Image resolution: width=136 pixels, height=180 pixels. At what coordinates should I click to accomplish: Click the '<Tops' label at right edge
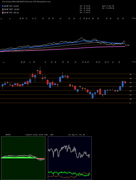[x=134, y=18]
